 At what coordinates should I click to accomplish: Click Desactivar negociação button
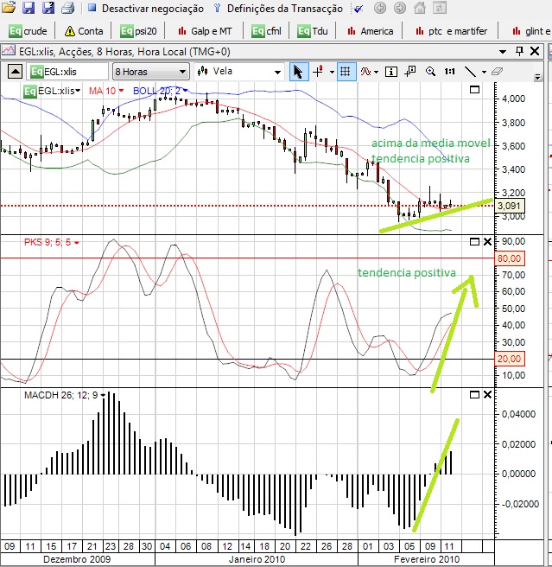click(146, 8)
